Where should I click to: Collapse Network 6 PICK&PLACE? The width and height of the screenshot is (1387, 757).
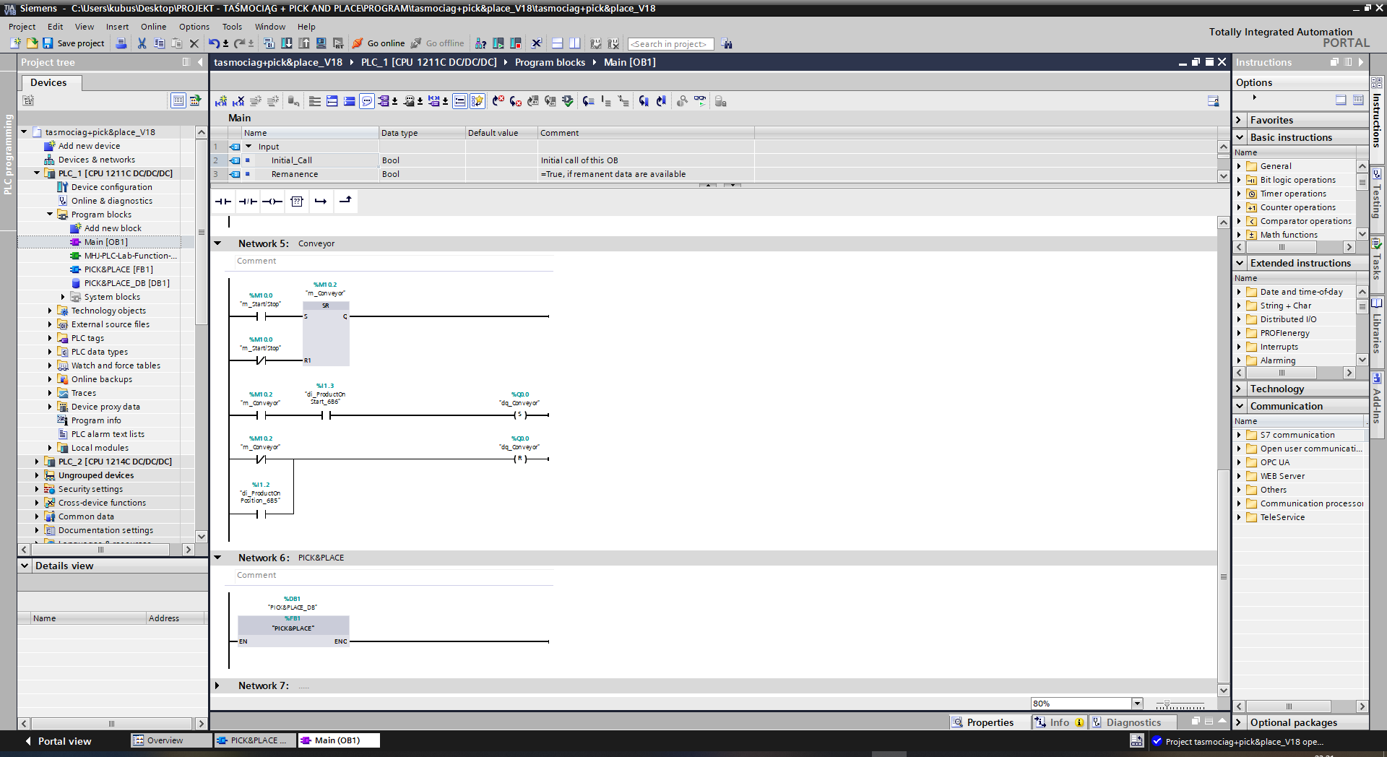click(217, 558)
